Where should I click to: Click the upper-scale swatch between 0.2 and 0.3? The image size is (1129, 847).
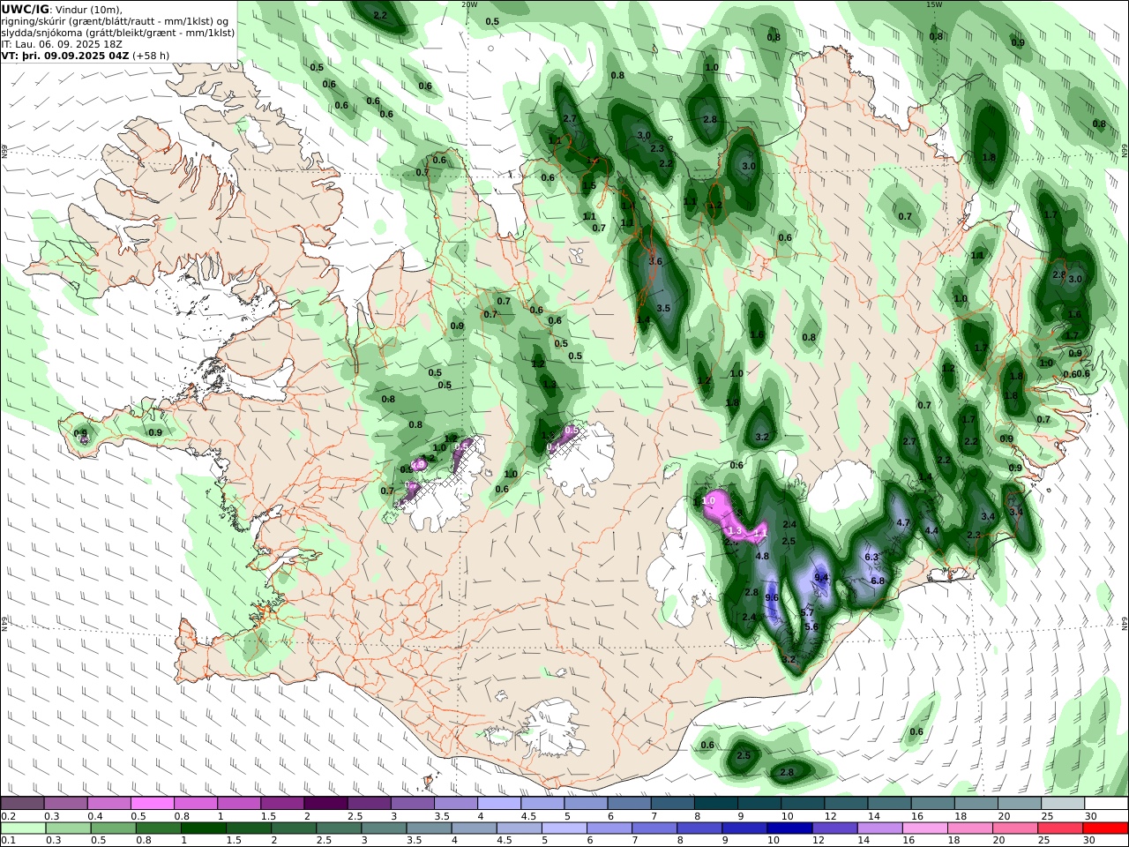coord(22,803)
